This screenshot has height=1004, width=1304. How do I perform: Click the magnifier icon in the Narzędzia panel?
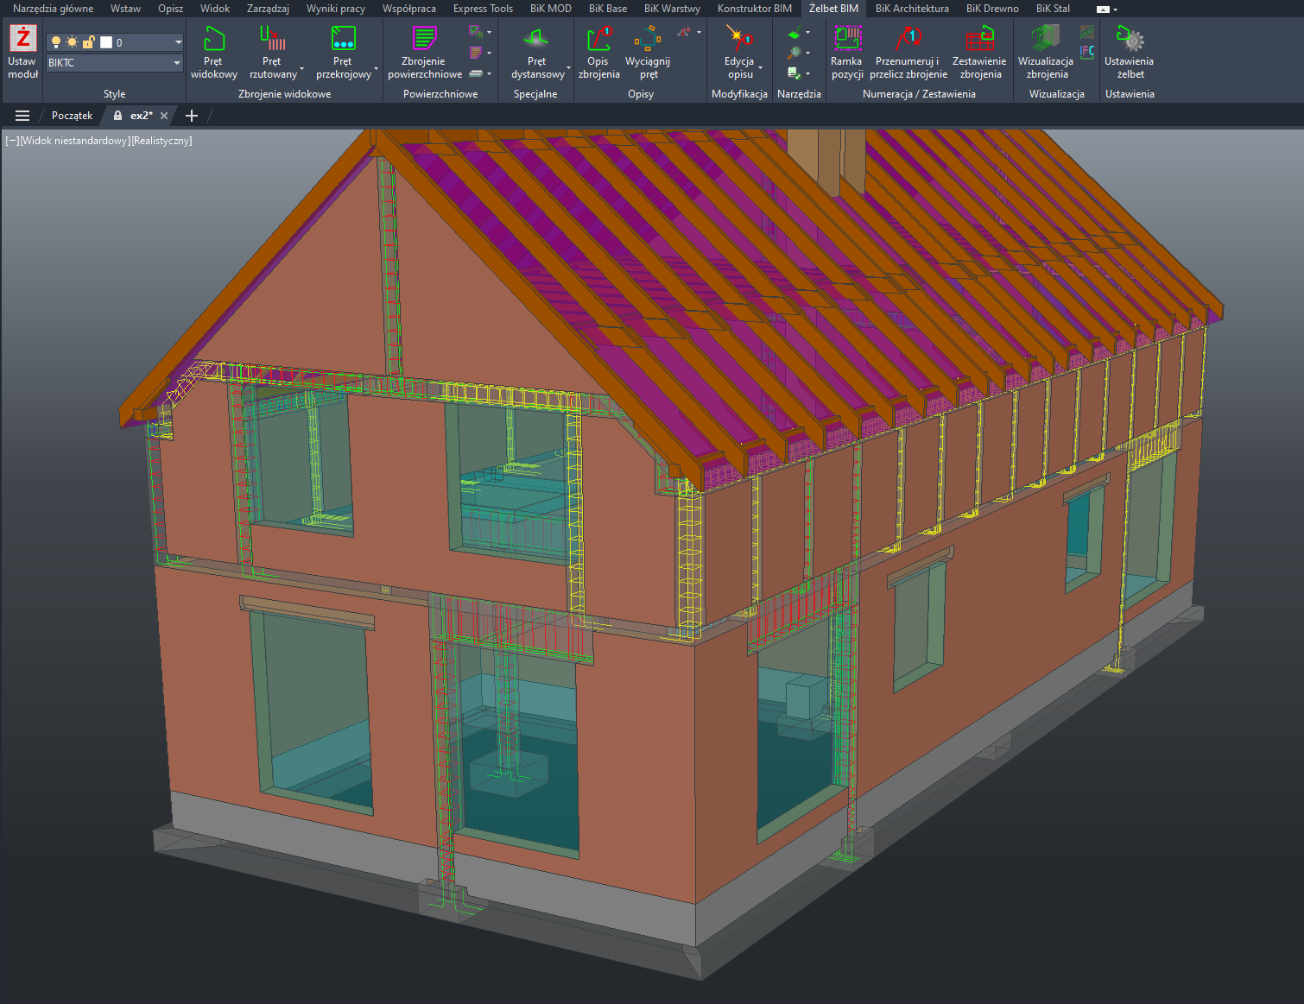(x=794, y=53)
